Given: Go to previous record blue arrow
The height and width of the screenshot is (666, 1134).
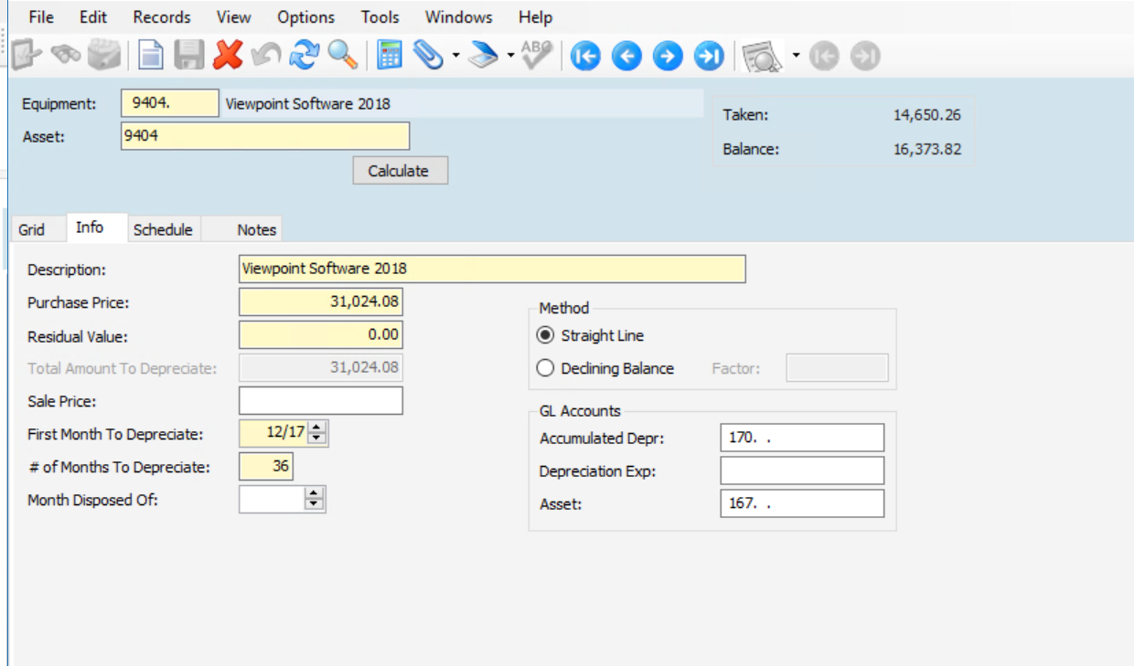Looking at the screenshot, I should pos(626,57).
